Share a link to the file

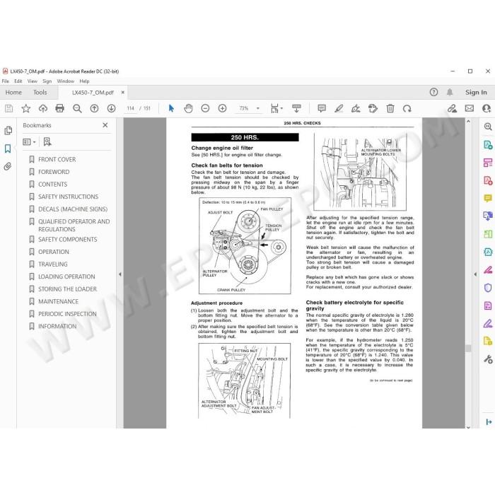(x=452, y=109)
